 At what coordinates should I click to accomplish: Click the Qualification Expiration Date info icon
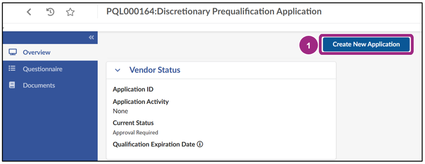click(200, 144)
